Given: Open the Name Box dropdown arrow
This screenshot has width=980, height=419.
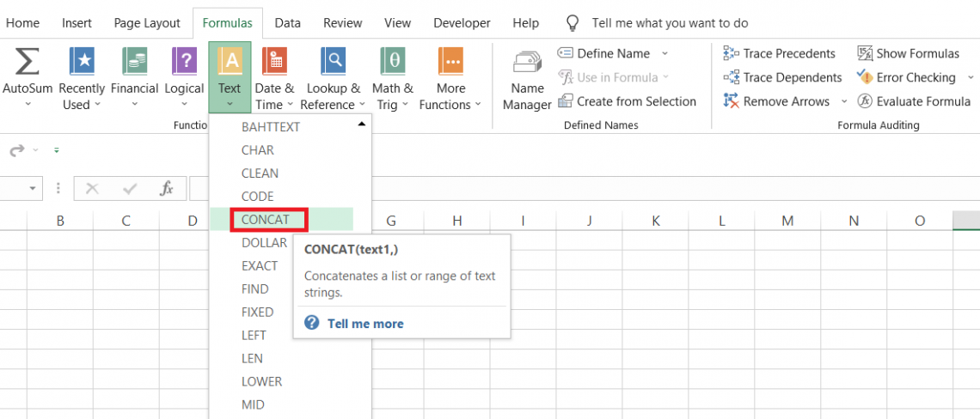Looking at the screenshot, I should pyautogui.click(x=34, y=189).
